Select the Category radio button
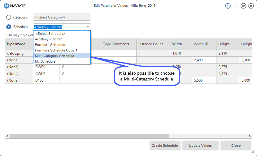 tap(9, 17)
